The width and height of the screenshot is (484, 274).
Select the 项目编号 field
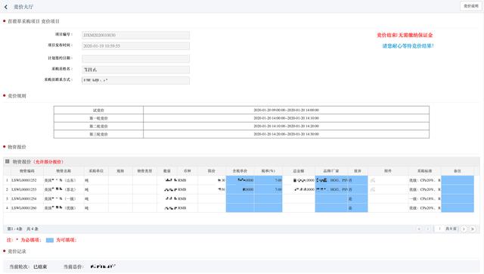(136, 36)
